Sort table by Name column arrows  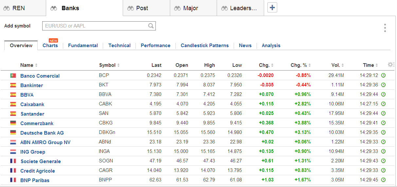click(36, 65)
